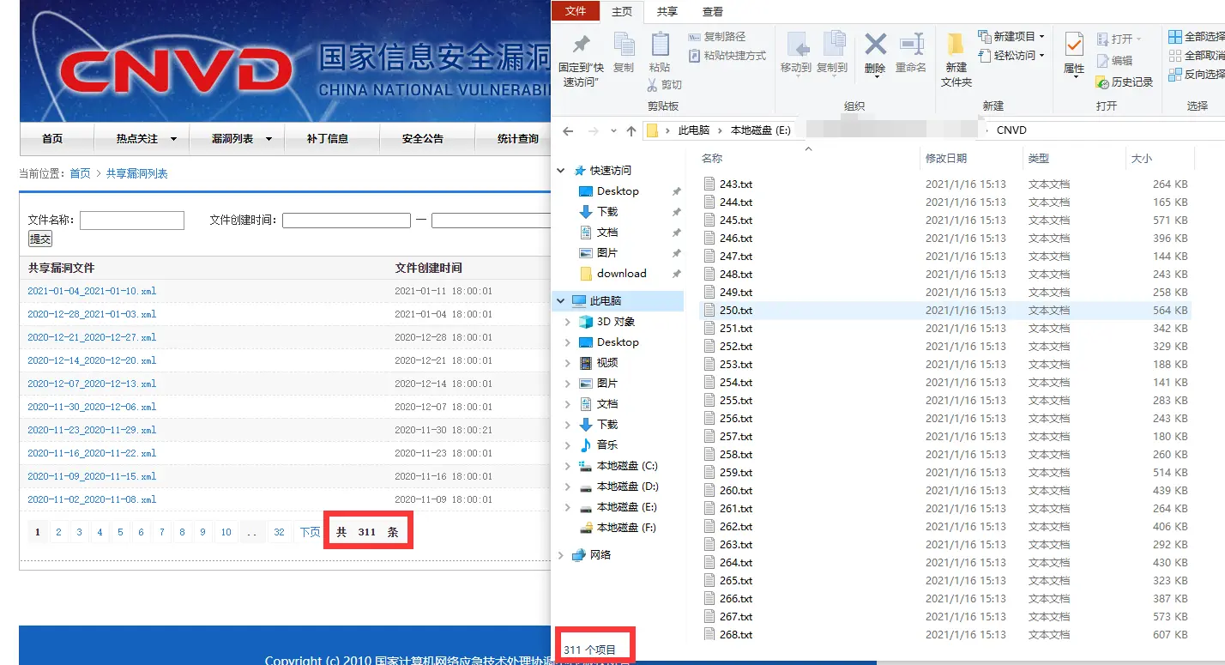Expand local disk (C:) tree node
The image size is (1225, 665).
[x=568, y=466]
